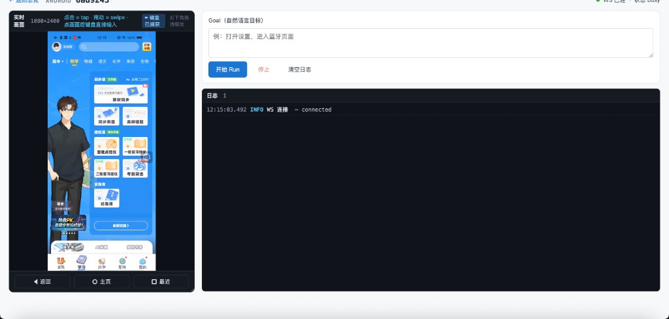The width and height of the screenshot is (669, 319).
Task: Click the 返回总览 link at top left
Action: tap(24, 1)
